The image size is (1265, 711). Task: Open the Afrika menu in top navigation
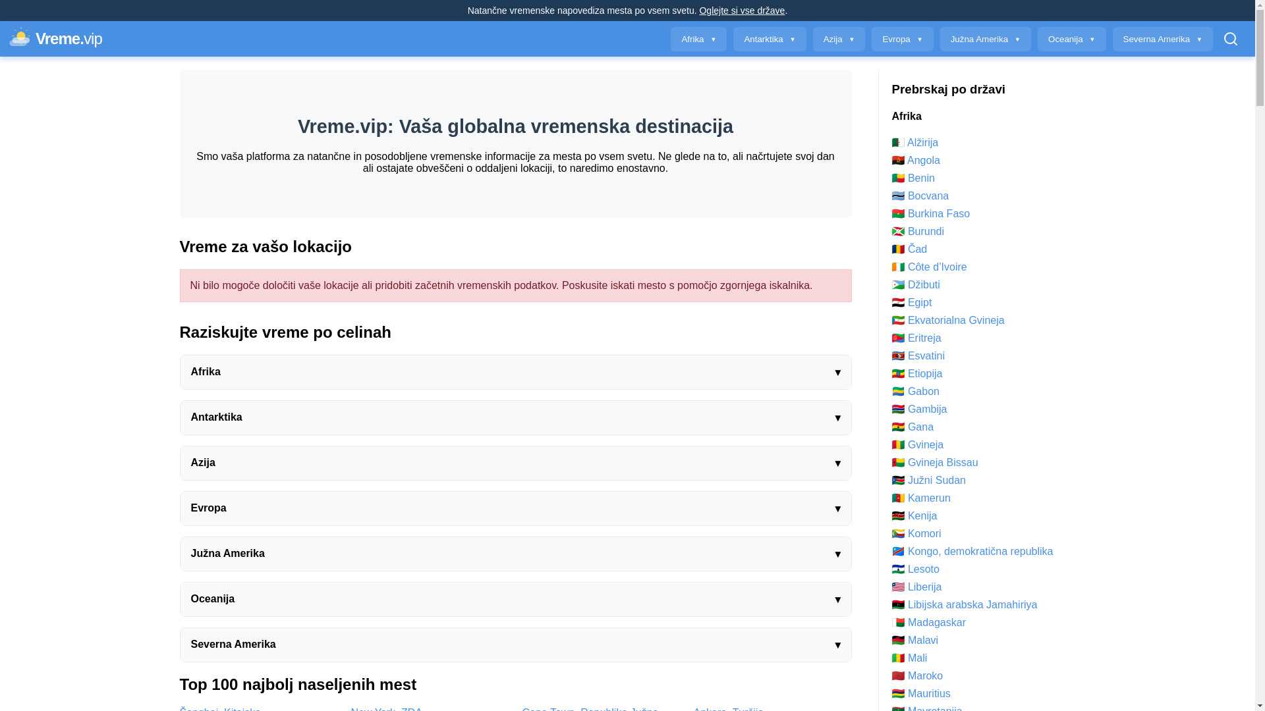(x=698, y=39)
